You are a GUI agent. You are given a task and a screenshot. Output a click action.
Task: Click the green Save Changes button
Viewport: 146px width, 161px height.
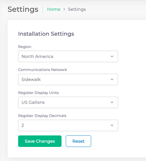[40, 141]
